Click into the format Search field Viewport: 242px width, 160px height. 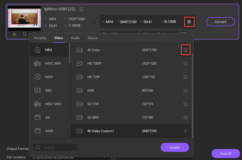55,147
